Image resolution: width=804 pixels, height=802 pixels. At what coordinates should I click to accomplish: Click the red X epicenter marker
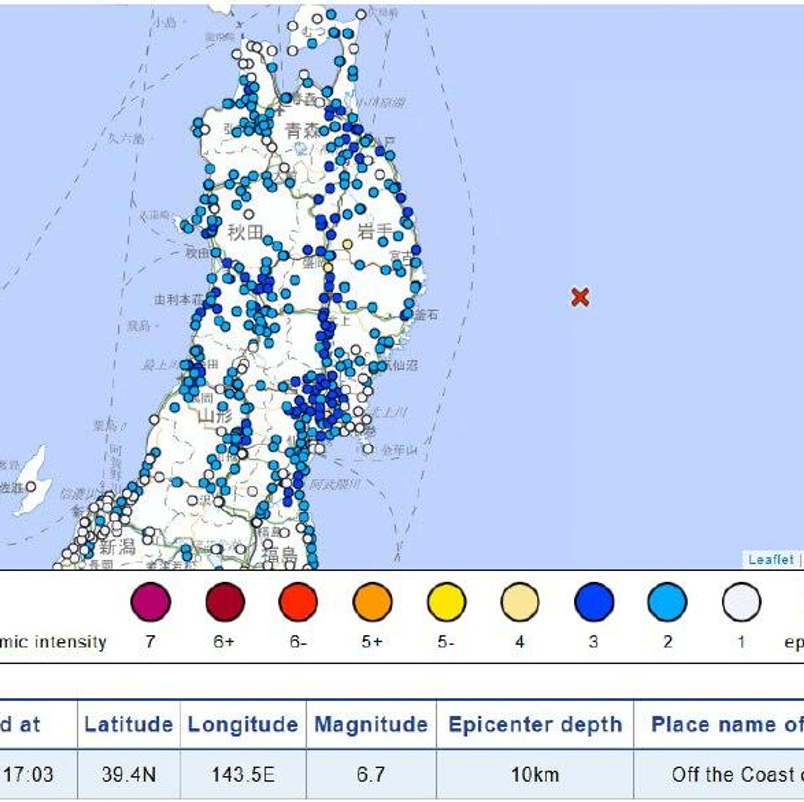click(580, 297)
